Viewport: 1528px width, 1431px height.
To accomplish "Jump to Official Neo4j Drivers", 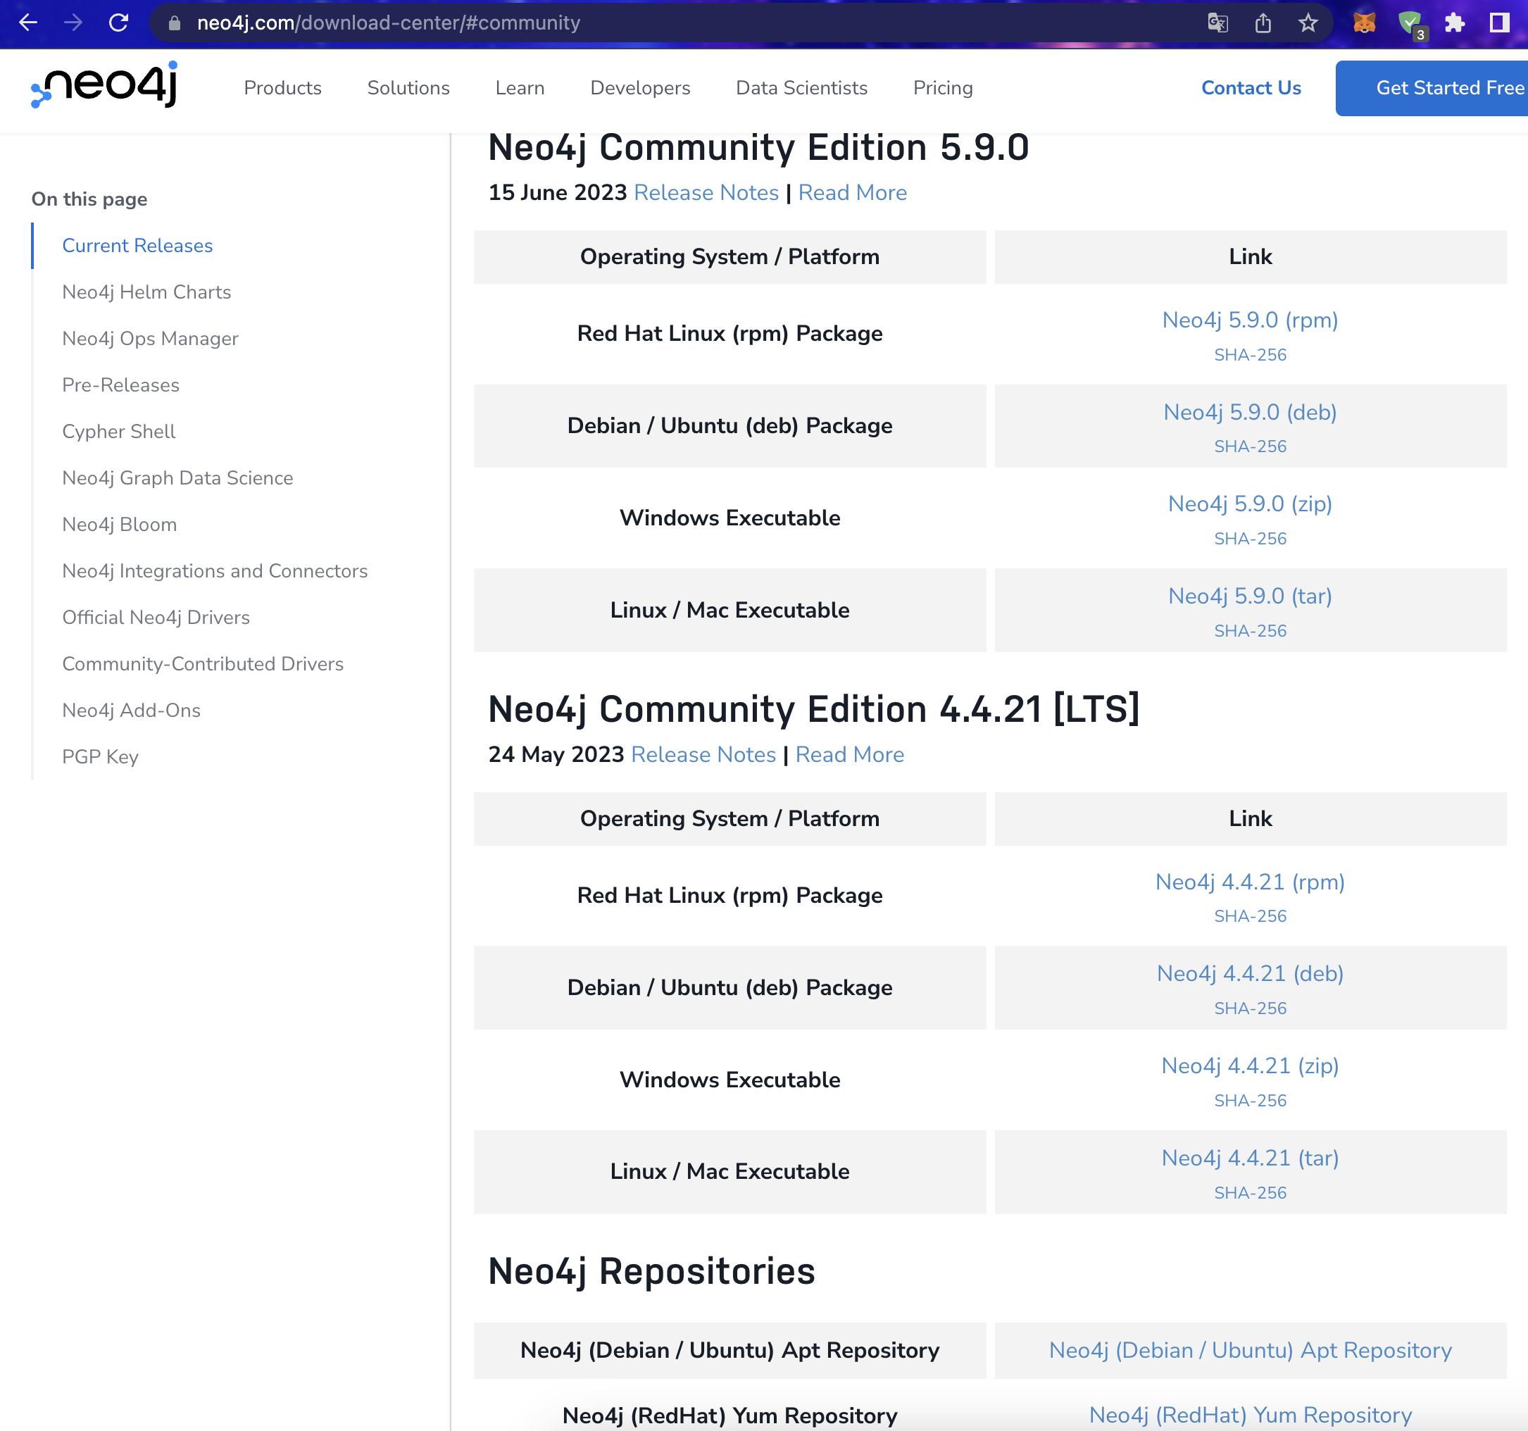I will [x=156, y=618].
